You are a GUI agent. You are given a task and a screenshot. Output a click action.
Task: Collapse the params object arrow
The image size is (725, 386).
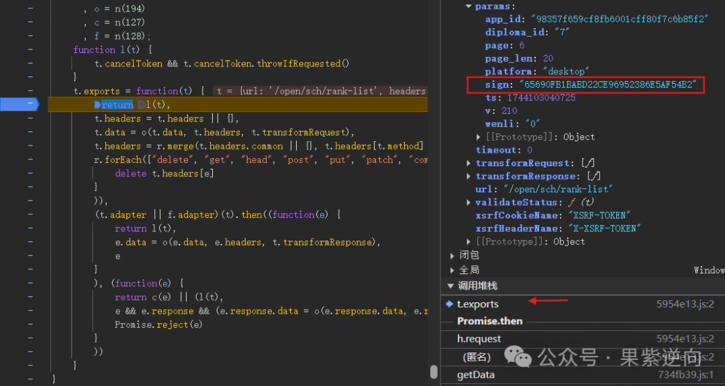click(469, 7)
